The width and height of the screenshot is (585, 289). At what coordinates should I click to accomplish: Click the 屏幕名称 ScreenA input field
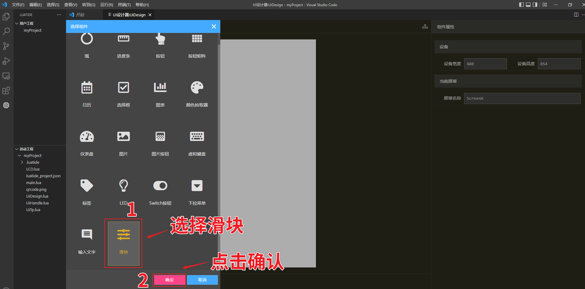tap(522, 98)
